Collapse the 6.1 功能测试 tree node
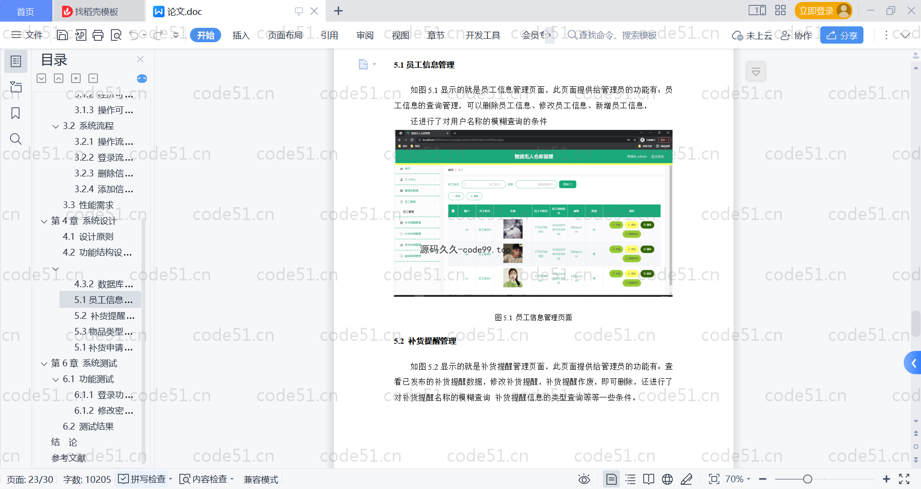Screen dimensions: 921x489 pos(56,379)
